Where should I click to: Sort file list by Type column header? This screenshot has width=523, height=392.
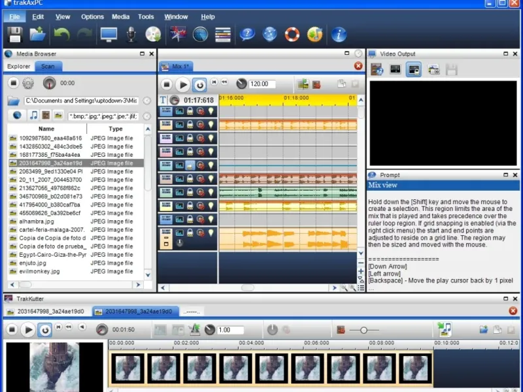[115, 129]
